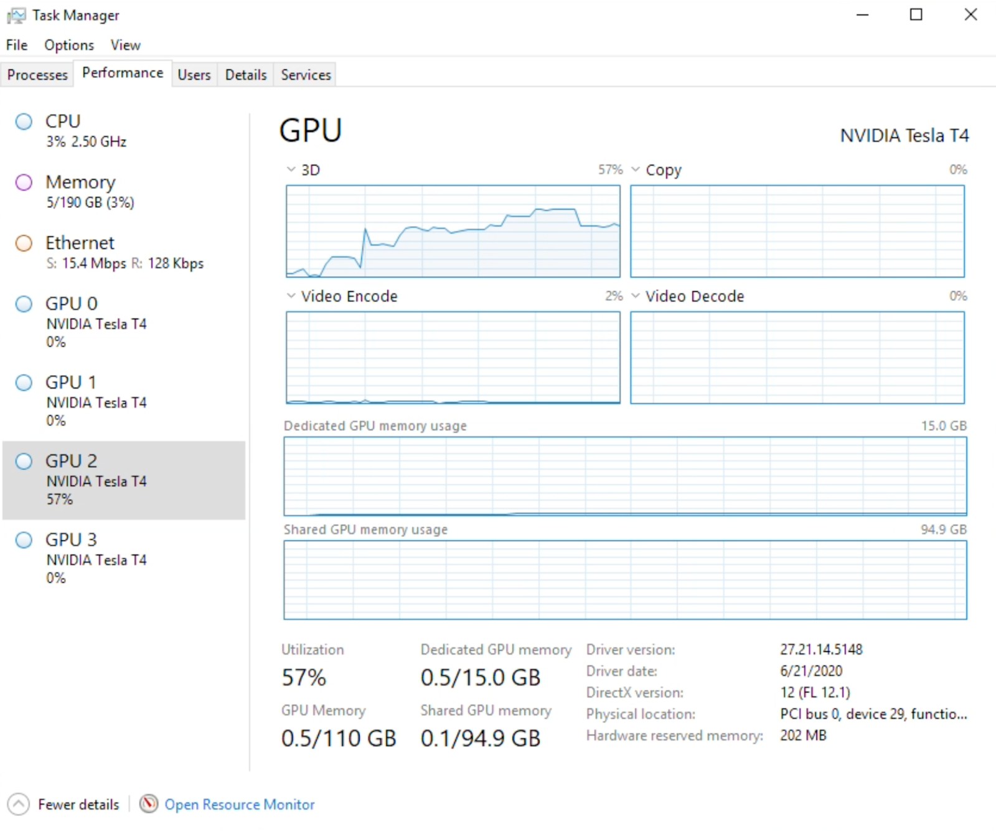996x831 pixels.
Task: Click the GPU 3 circle icon
Action: [x=24, y=540]
